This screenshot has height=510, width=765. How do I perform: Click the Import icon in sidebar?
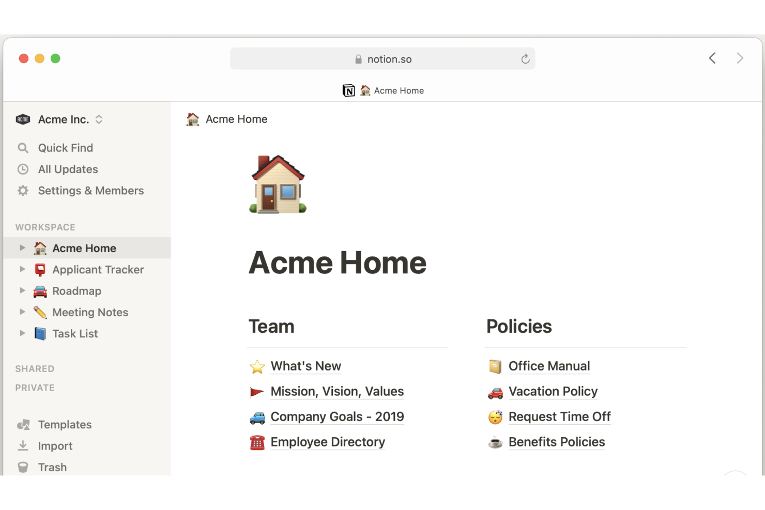[23, 445]
